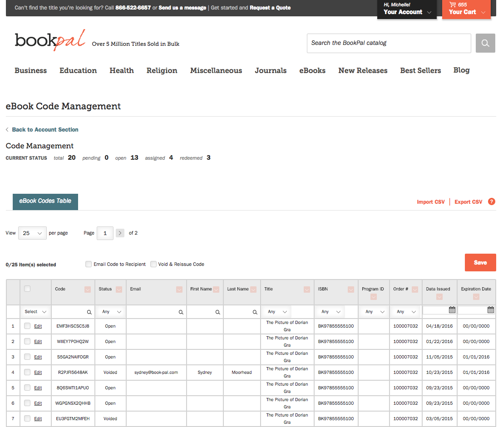Click the Expiration Date column sort arrow
The image size is (503, 427).
476,297
